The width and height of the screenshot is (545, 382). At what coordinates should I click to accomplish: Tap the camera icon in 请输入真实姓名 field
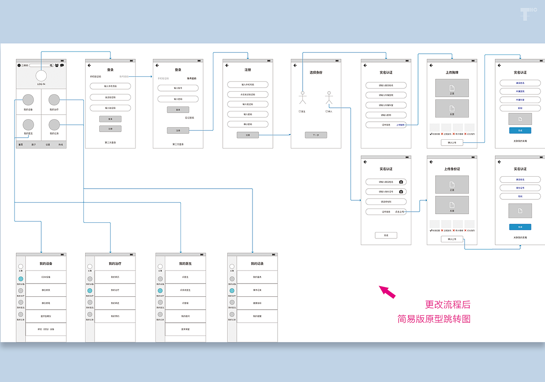click(x=401, y=182)
